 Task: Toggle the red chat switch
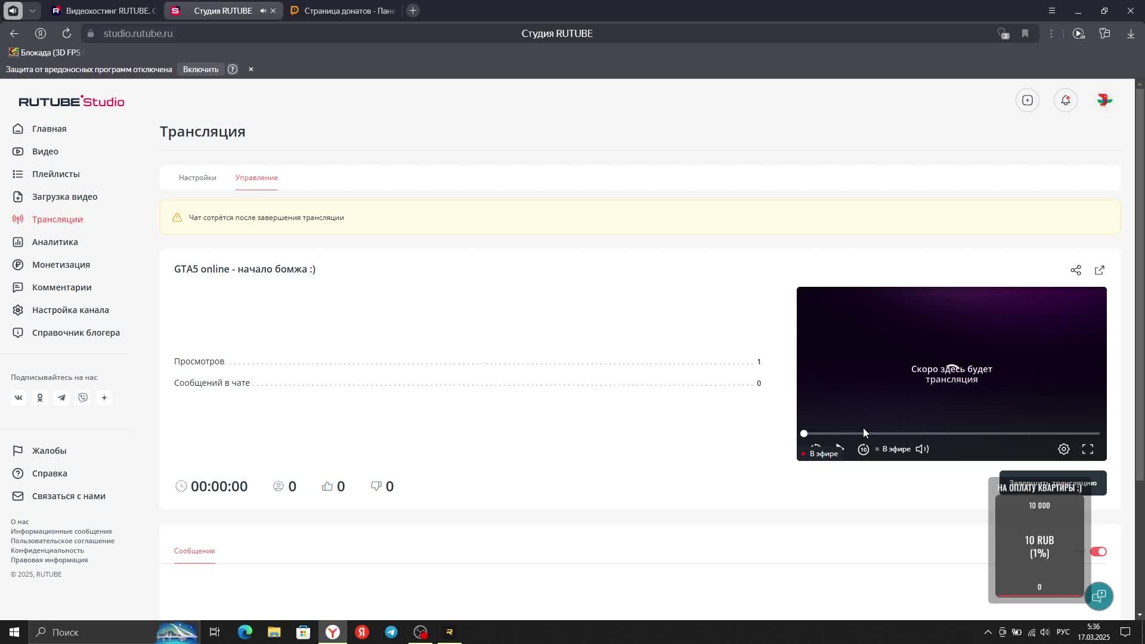click(x=1098, y=552)
